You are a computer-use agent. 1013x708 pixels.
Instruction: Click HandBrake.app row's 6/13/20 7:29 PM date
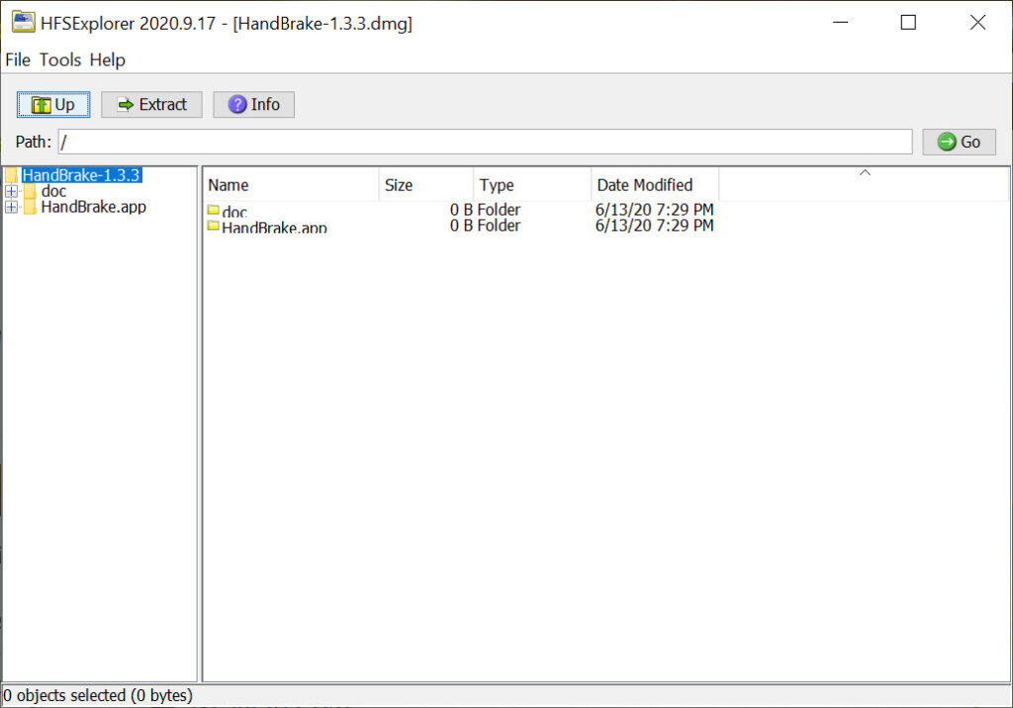655,226
